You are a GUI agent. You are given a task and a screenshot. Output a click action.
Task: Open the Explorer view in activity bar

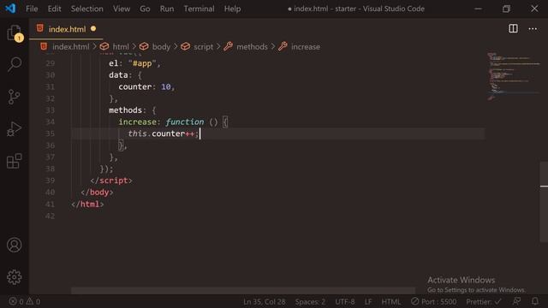[15, 33]
